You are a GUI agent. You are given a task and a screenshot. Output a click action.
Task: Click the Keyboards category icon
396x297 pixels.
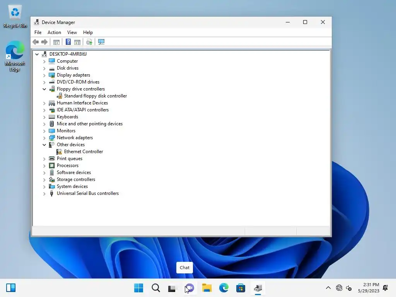pos(52,117)
